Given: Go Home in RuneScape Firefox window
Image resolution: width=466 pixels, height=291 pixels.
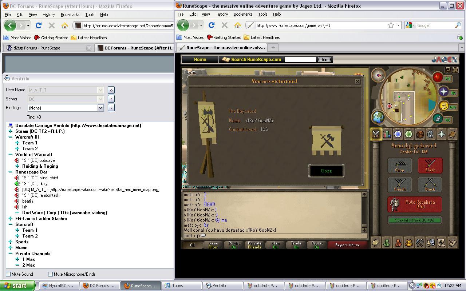Looking at the screenshot, I should [x=238, y=25].
